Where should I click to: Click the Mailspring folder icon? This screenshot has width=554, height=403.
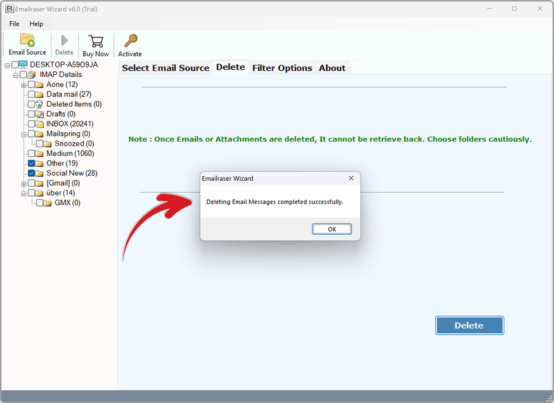39,134
